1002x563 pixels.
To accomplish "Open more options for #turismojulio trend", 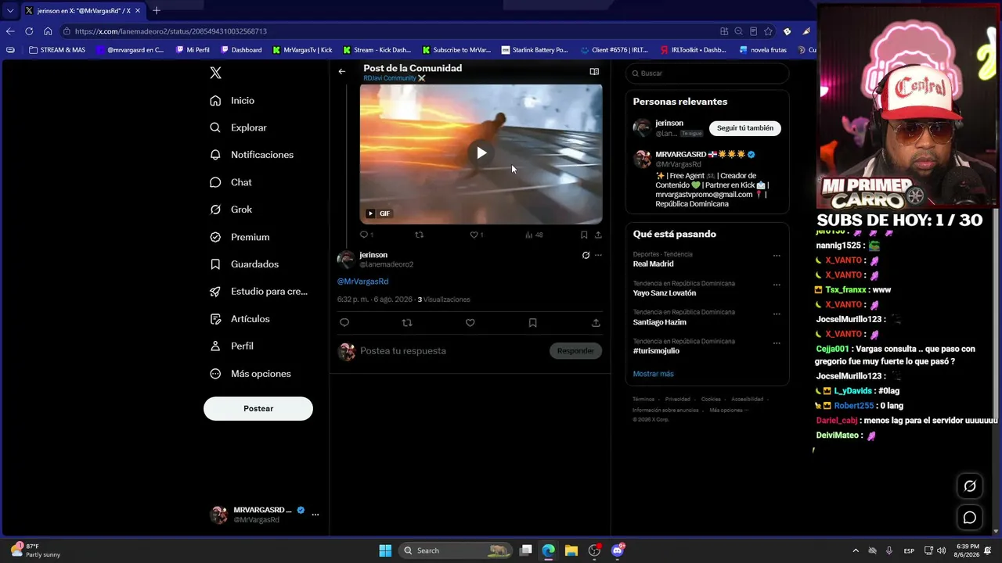I will (777, 342).
